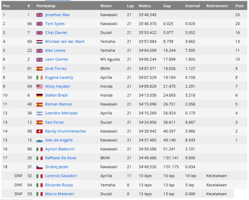Viewport: 249px width, 200px height.
Task: Open Ayrton Badovini rider link
Action: [x=60, y=149]
